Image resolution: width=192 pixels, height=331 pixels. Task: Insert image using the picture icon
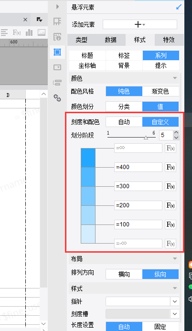(x=42, y=32)
